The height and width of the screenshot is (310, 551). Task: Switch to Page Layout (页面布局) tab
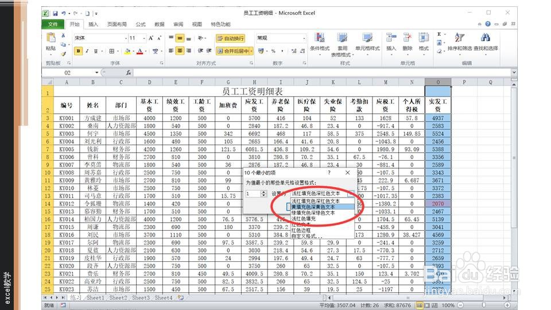(x=117, y=24)
